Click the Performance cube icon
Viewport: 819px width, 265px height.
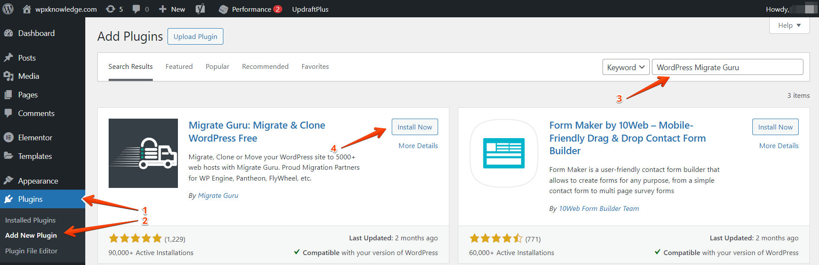pyautogui.click(x=223, y=9)
